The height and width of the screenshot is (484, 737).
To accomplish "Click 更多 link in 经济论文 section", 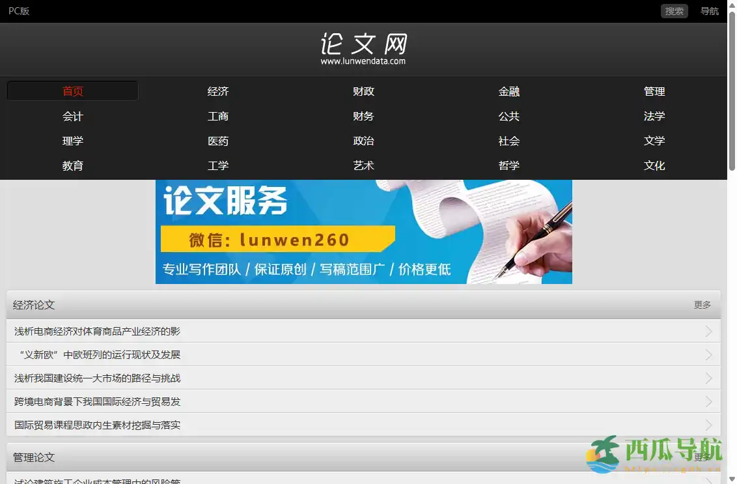I will click(x=702, y=304).
